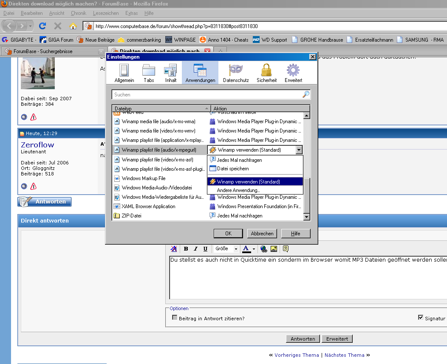Wrap quote tags with the quote icon
The image size is (447, 364).
tap(286, 249)
